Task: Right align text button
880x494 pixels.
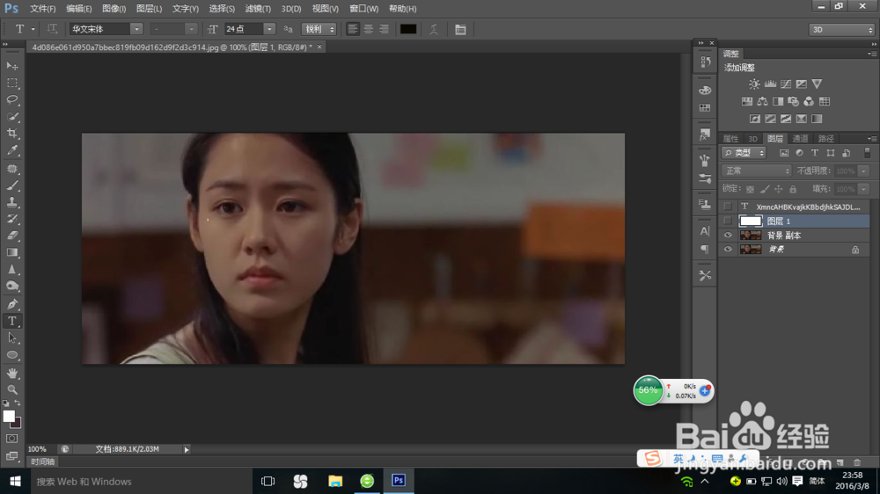Action: coord(384,29)
